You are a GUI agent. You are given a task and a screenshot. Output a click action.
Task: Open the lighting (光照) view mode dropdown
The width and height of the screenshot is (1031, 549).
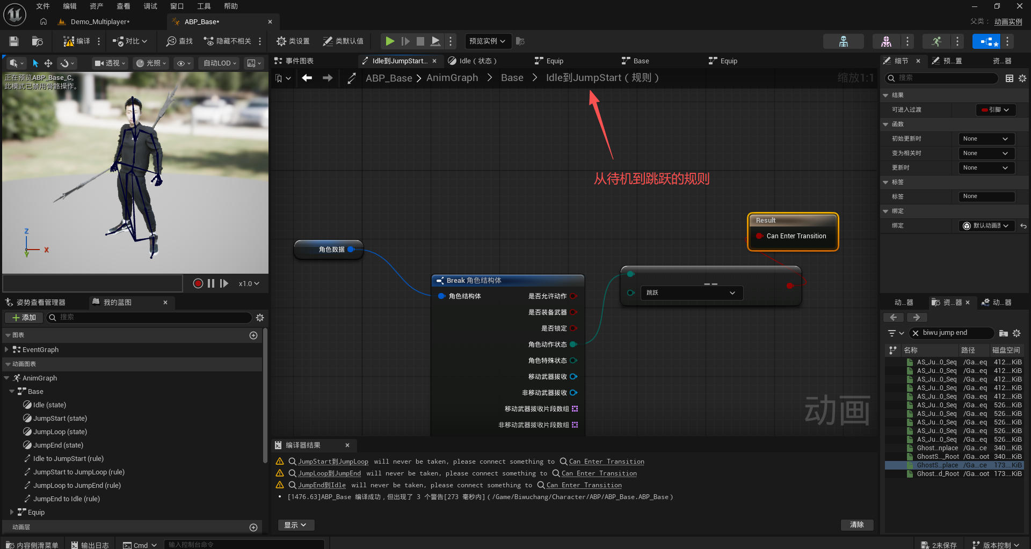click(x=150, y=63)
